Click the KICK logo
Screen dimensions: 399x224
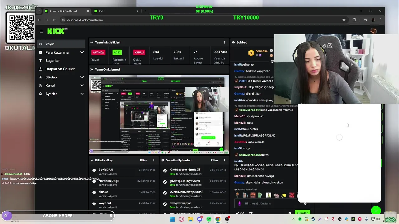point(57,31)
